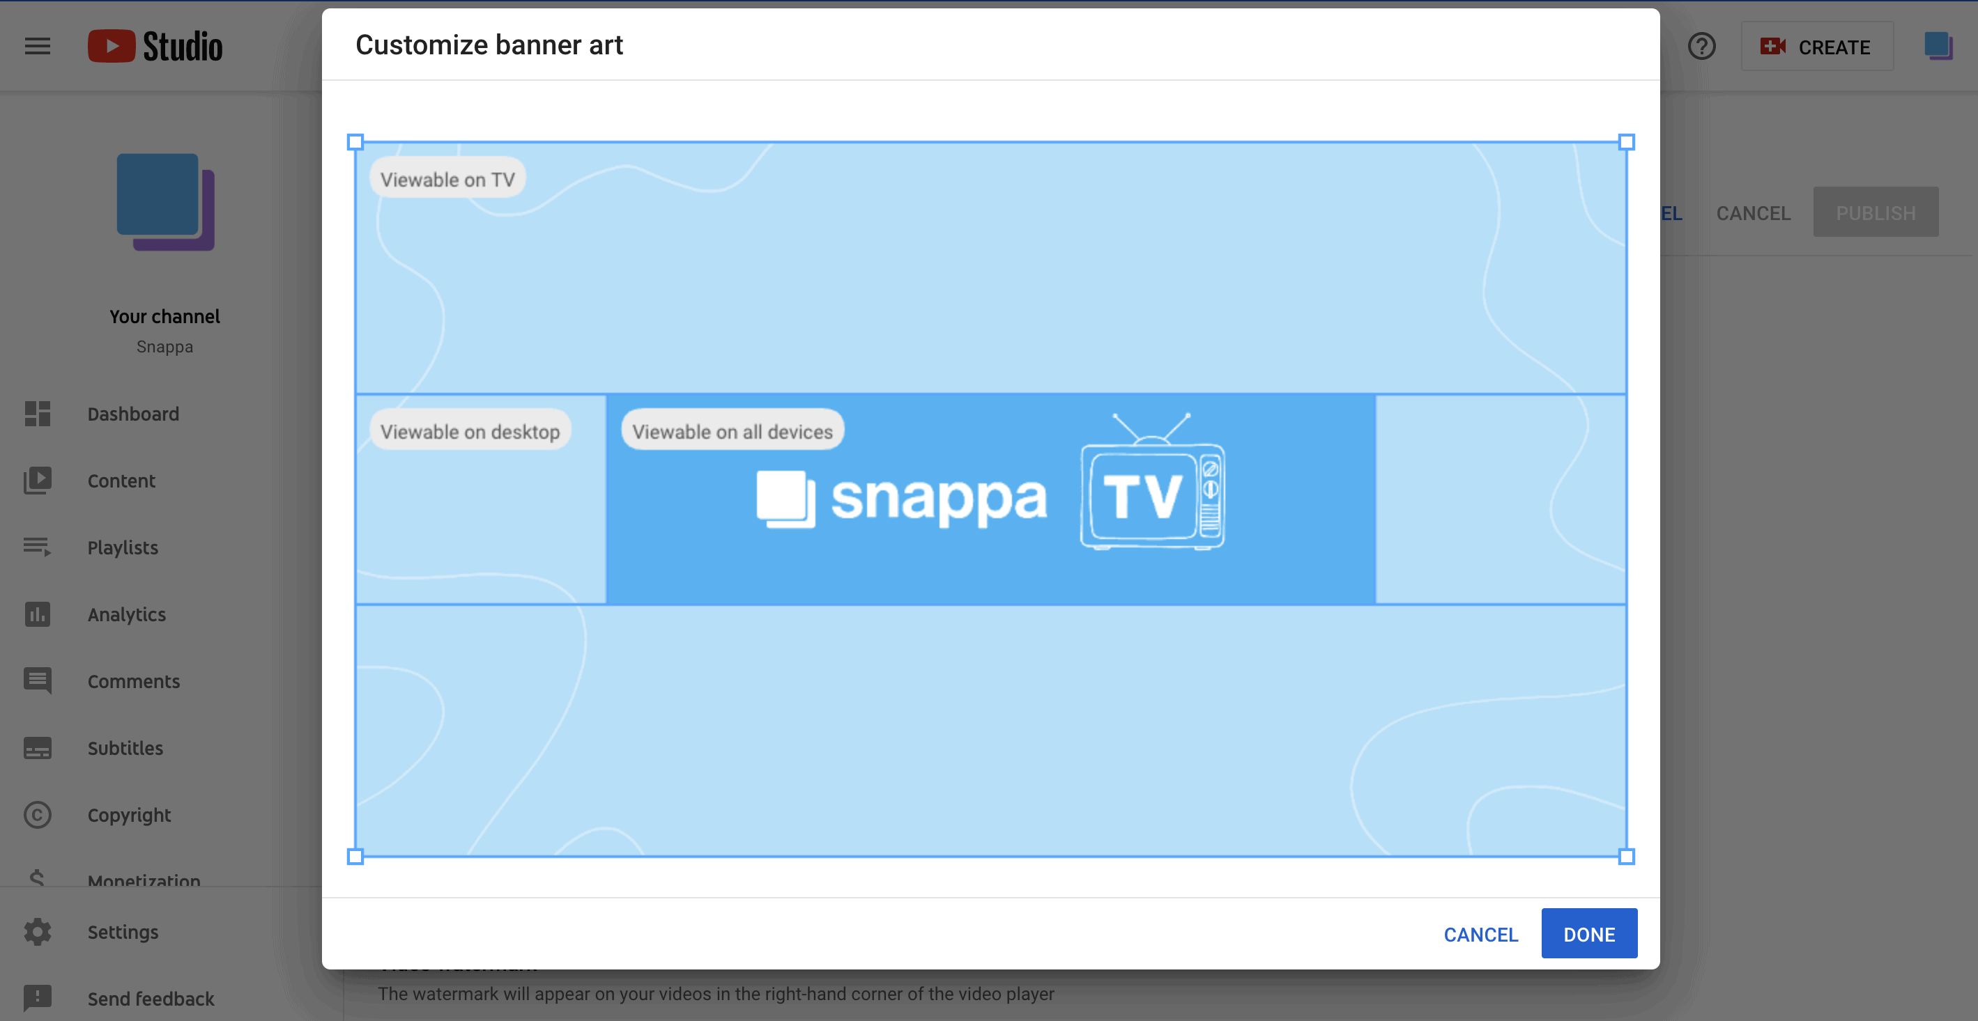Open the Monetization section
Screen dimensions: 1978x1021
tap(142, 880)
